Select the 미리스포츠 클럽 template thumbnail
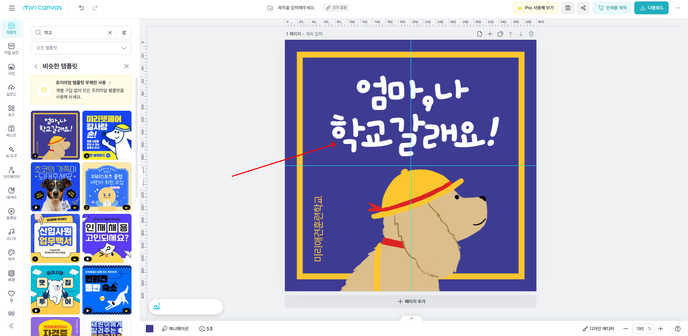The image size is (688, 336). (x=107, y=187)
